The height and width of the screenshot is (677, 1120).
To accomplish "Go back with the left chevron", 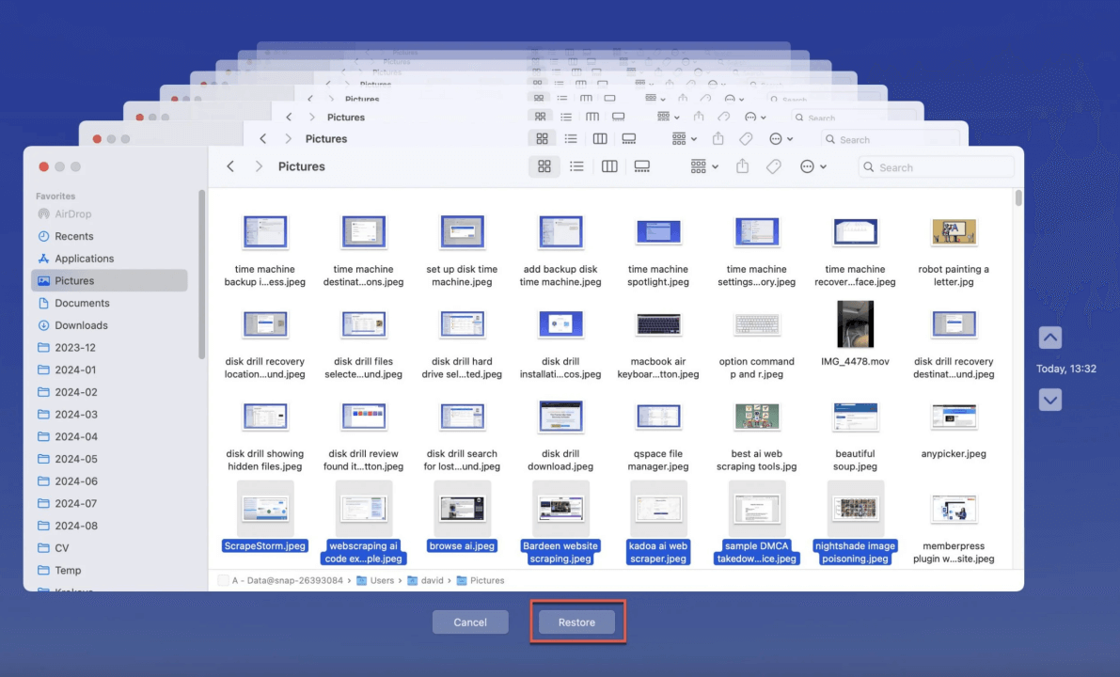I will click(230, 166).
